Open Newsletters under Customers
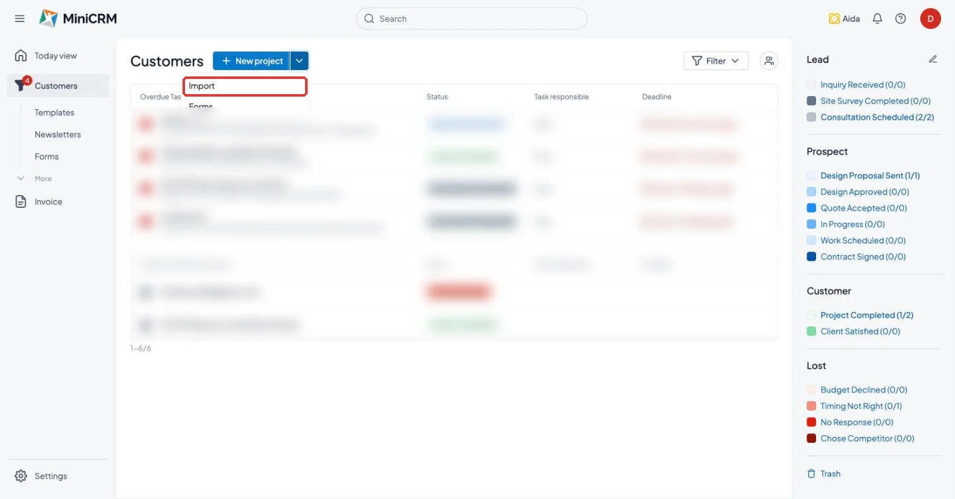This screenshot has height=499, width=955. (57, 135)
